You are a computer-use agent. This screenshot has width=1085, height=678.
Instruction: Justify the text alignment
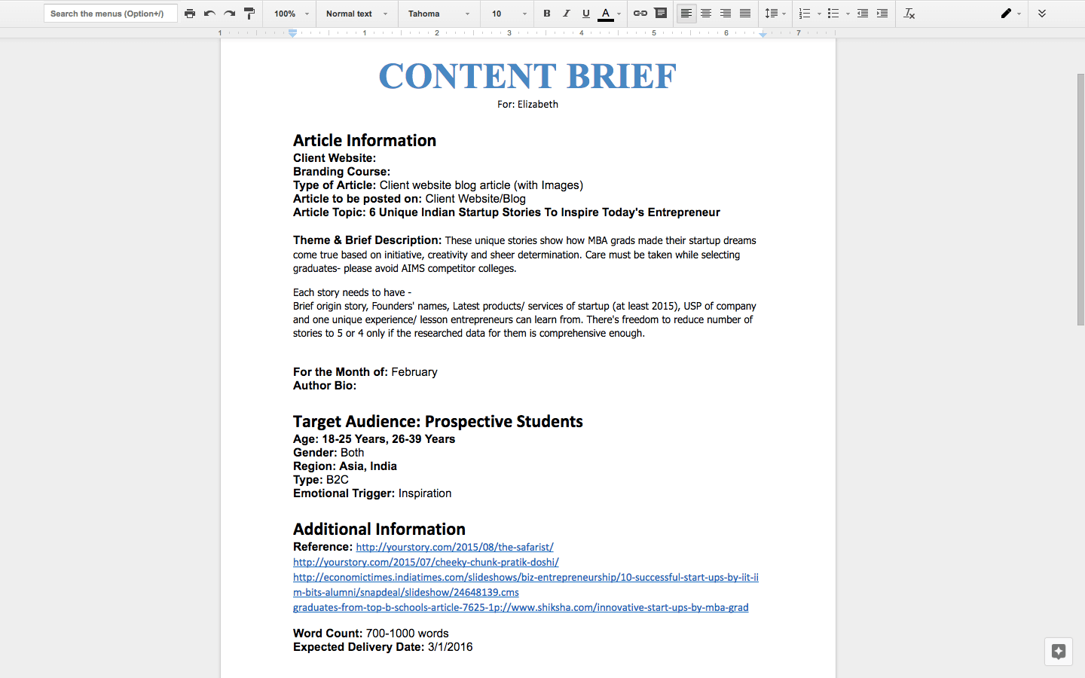[745, 14]
